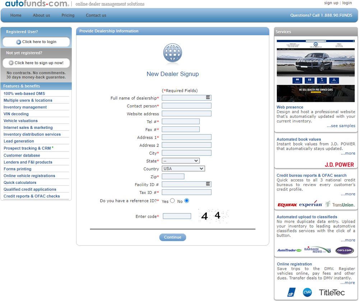Open Vehicle valuations link
The image size is (359, 301).
point(20,121)
